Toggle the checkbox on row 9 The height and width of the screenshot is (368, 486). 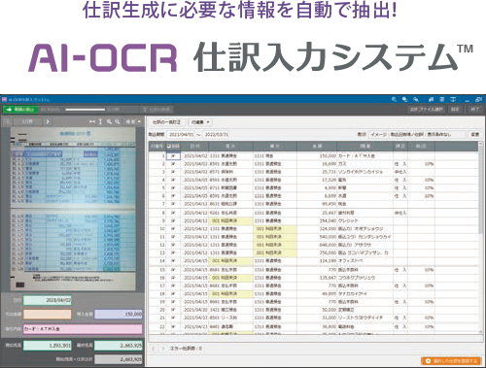coord(173,220)
